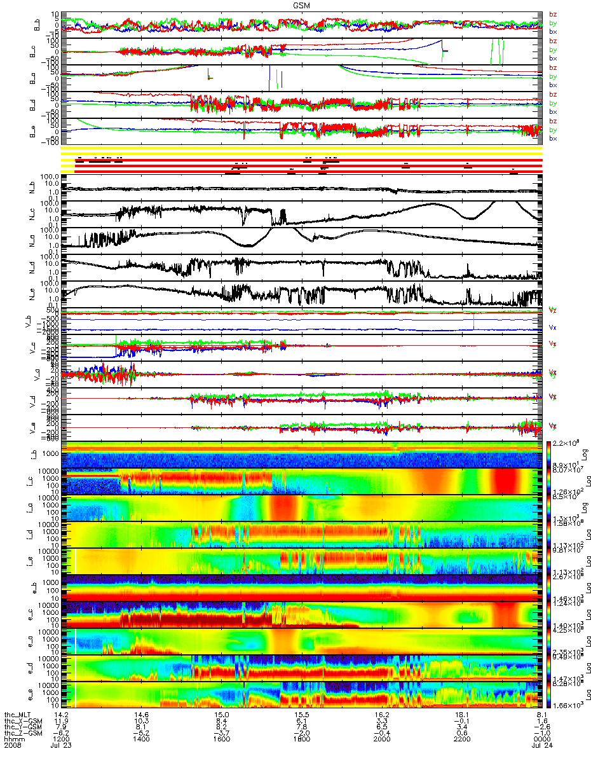591x763 pixels.
Task: Click the 2200 time tick label
Action: (x=463, y=739)
